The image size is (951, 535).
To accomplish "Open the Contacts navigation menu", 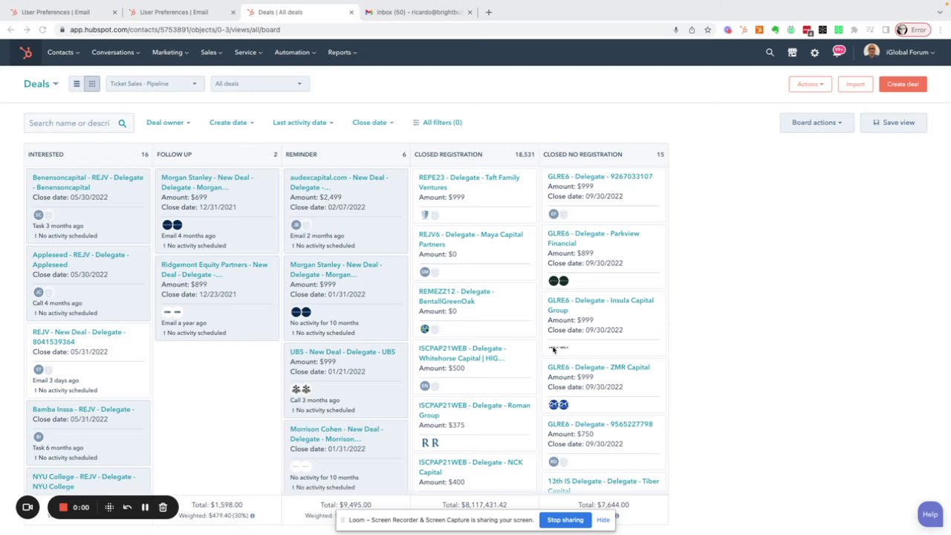I will (64, 53).
